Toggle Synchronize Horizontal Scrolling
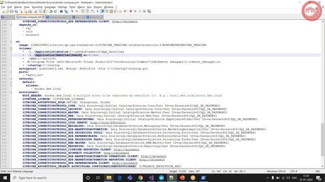325x182 pixels. tap(87, 11)
